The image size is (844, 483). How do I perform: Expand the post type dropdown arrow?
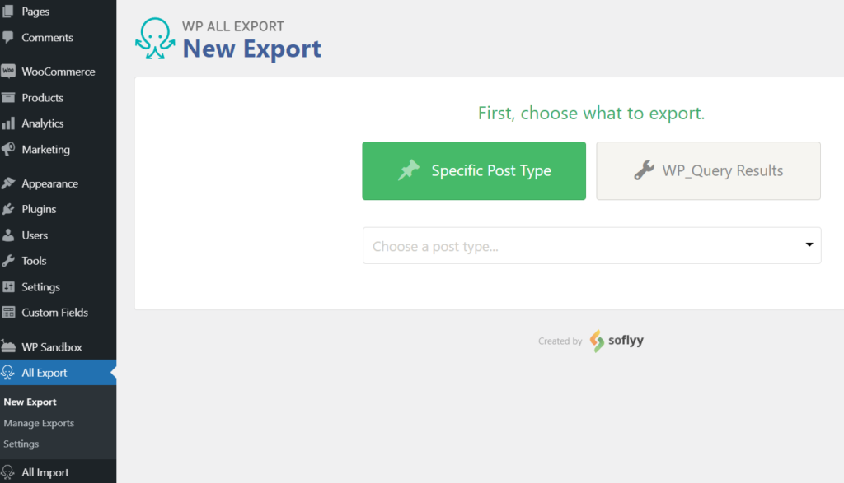[x=809, y=245]
